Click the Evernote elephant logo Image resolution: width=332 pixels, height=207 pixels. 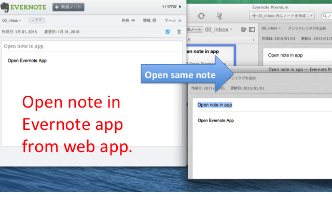pyautogui.click(x=5, y=7)
